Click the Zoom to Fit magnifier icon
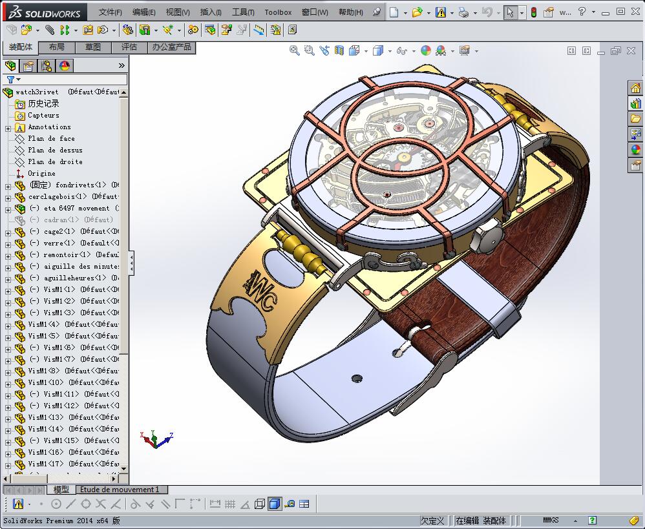Viewport: 645px width, 529px height. [295, 50]
